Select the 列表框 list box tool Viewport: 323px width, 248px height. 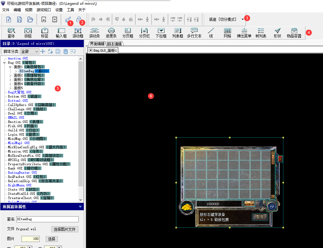[x=178, y=33]
